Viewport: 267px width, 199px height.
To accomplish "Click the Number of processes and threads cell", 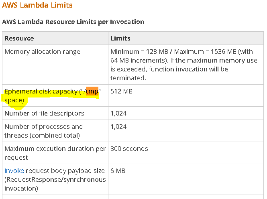I will 43,131.
